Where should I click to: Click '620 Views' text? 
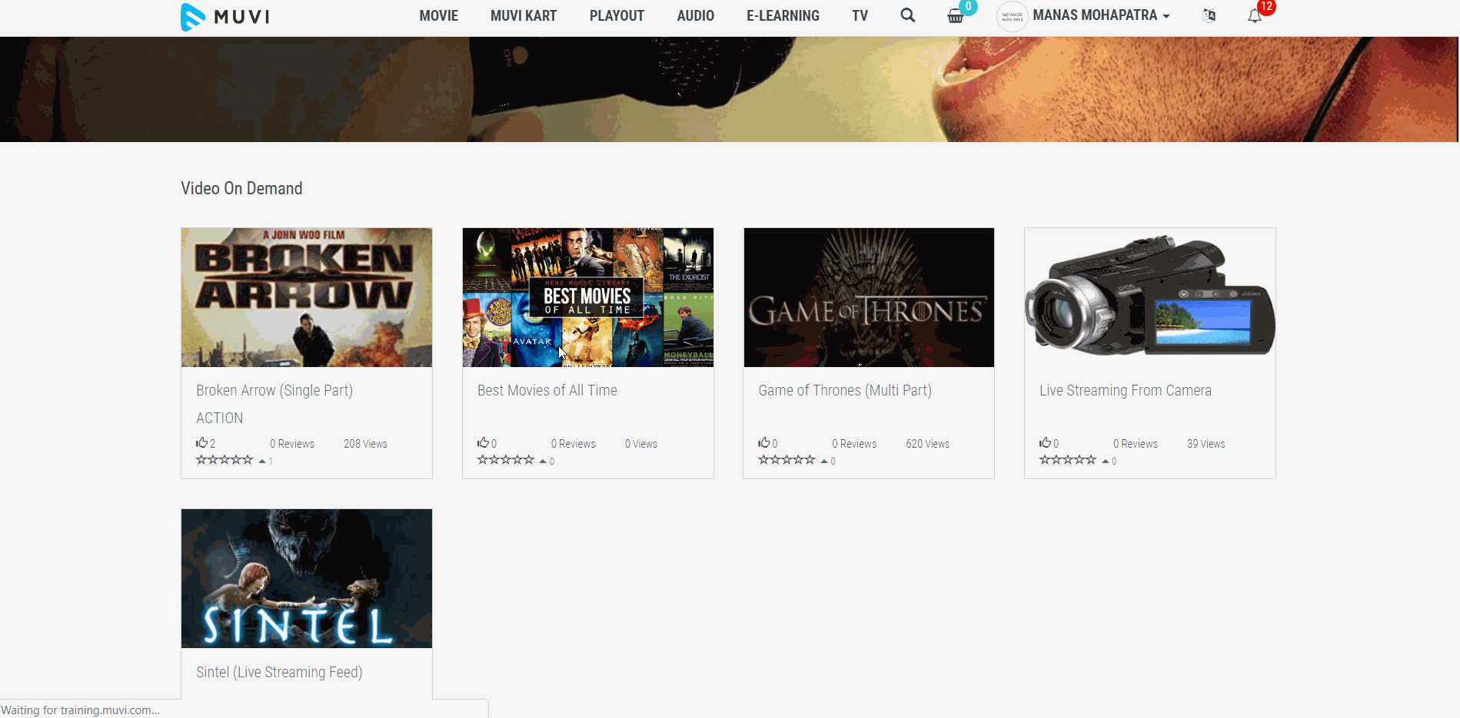click(927, 444)
